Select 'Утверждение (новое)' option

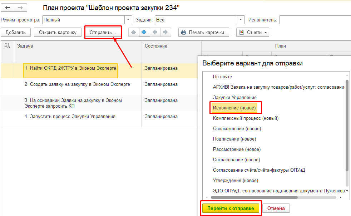pos(236,180)
